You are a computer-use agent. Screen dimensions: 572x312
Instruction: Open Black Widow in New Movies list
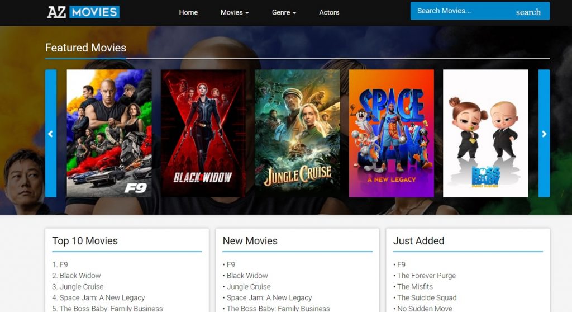pyautogui.click(x=247, y=276)
